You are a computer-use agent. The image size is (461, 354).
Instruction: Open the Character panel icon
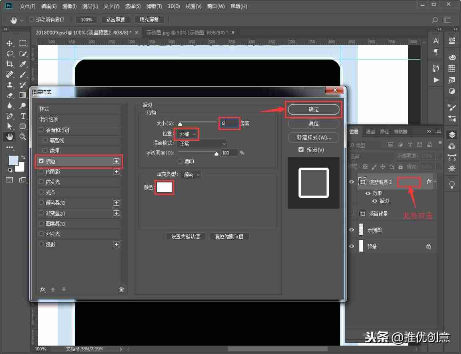tap(436, 41)
